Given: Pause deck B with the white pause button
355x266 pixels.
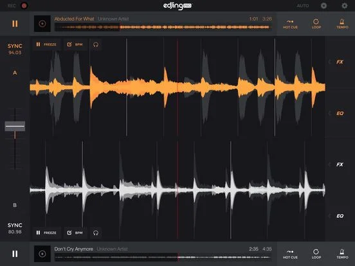Looking at the screenshot, I should pyautogui.click(x=15, y=254).
